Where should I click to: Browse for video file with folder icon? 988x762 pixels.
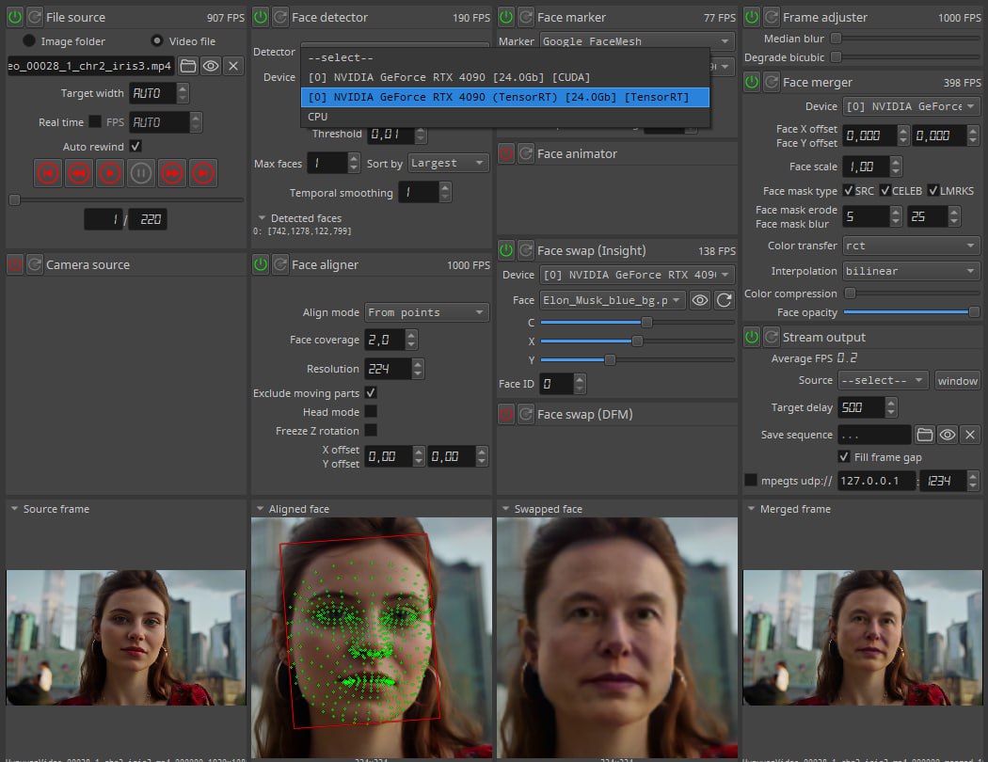pos(188,65)
